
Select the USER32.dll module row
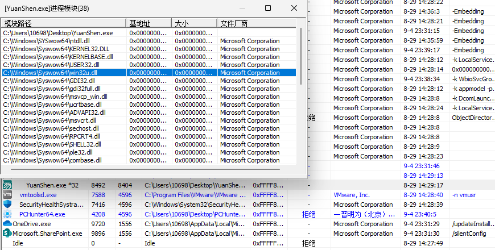coord(148,65)
